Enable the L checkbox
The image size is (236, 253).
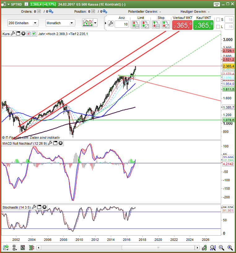pyautogui.click(x=218, y=27)
